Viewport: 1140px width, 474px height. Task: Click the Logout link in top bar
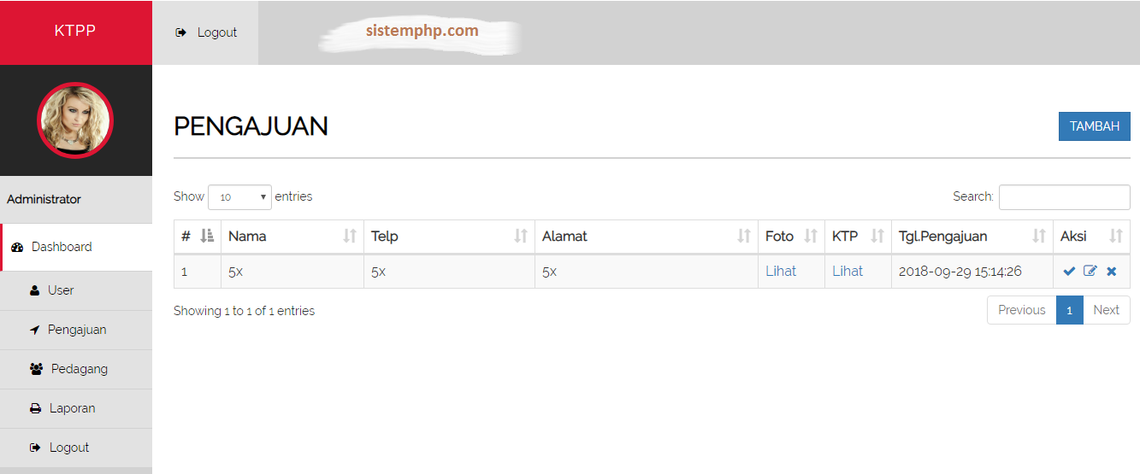click(x=206, y=32)
